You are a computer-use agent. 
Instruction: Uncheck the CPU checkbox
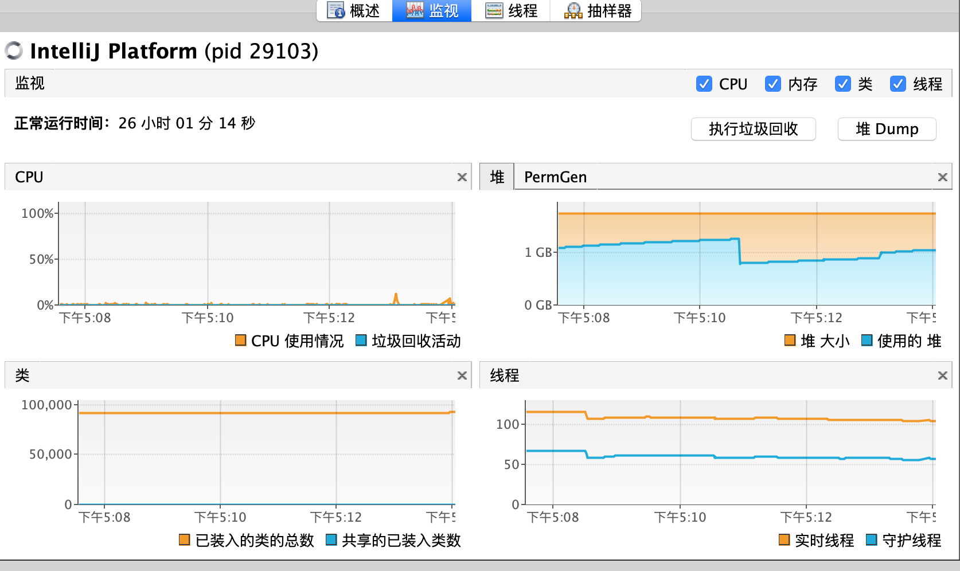click(x=704, y=84)
